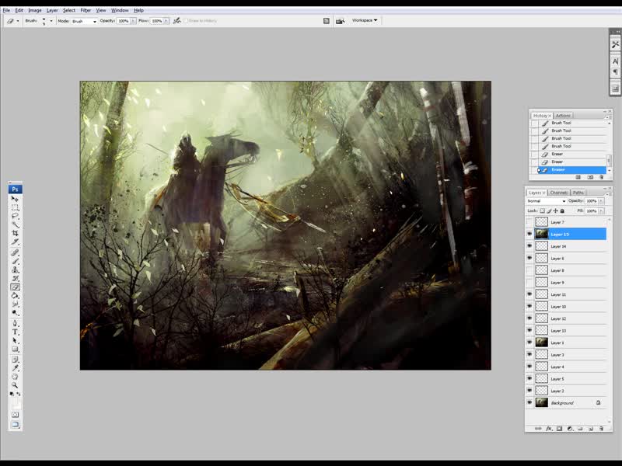Click the foreground/background color swatch
Image resolution: width=622 pixels, height=466 pixels.
[x=15, y=403]
